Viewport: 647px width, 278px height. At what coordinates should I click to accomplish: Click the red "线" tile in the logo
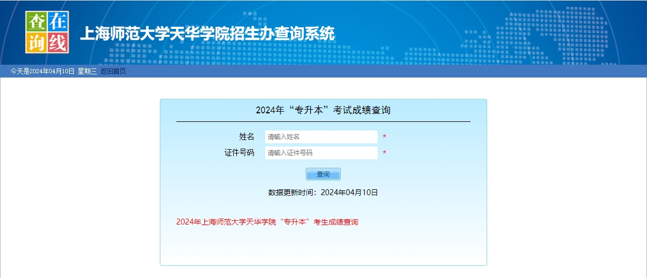[x=58, y=42]
